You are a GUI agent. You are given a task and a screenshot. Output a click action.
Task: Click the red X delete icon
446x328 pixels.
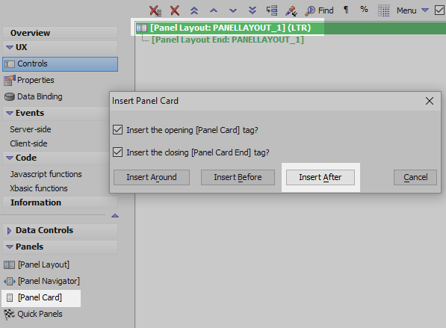tap(175, 10)
